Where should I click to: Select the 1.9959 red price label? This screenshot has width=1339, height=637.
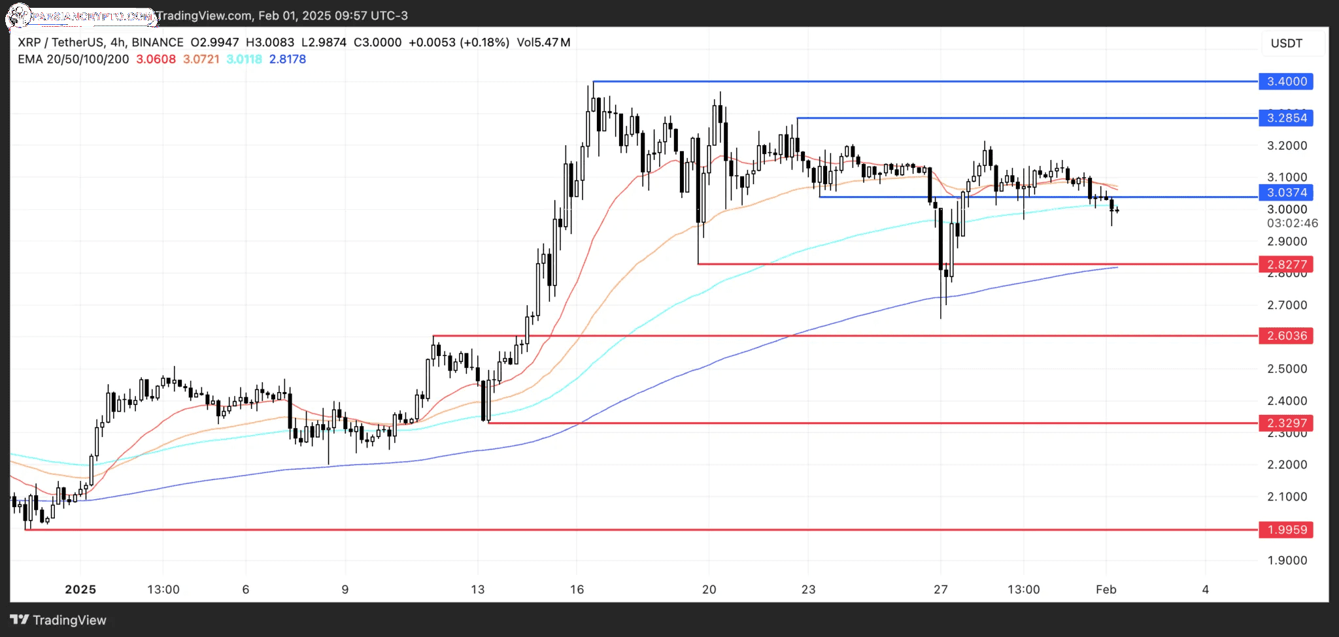pos(1287,530)
